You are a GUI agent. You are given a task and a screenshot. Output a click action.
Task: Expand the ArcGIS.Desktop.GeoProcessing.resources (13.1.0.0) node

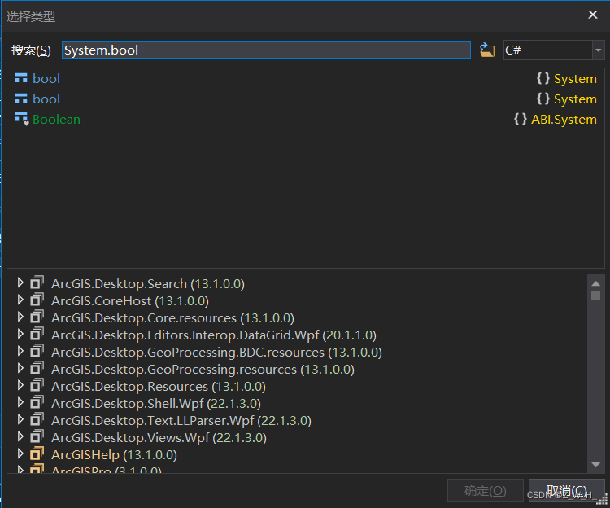click(x=20, y=368)
